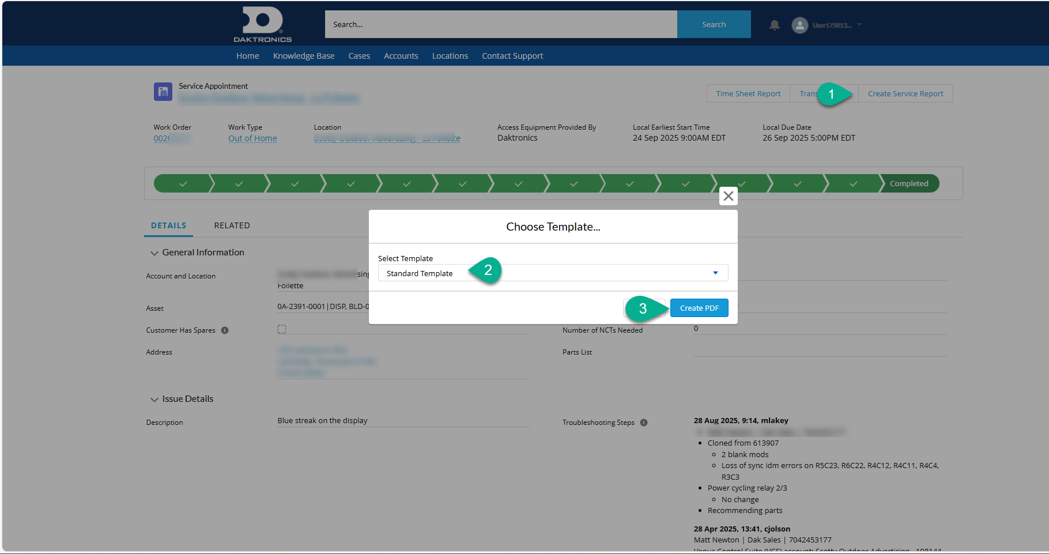
Task: Click the Service Appointment calendar icon
Action: (x=163, y=92)
